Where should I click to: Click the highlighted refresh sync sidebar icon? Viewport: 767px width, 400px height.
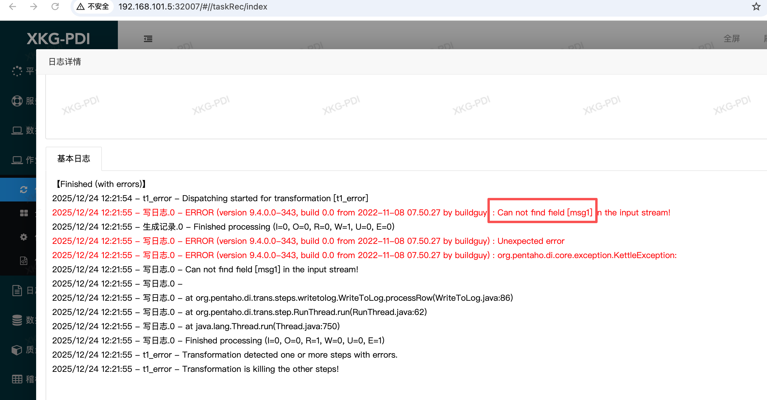coord(23,189)
